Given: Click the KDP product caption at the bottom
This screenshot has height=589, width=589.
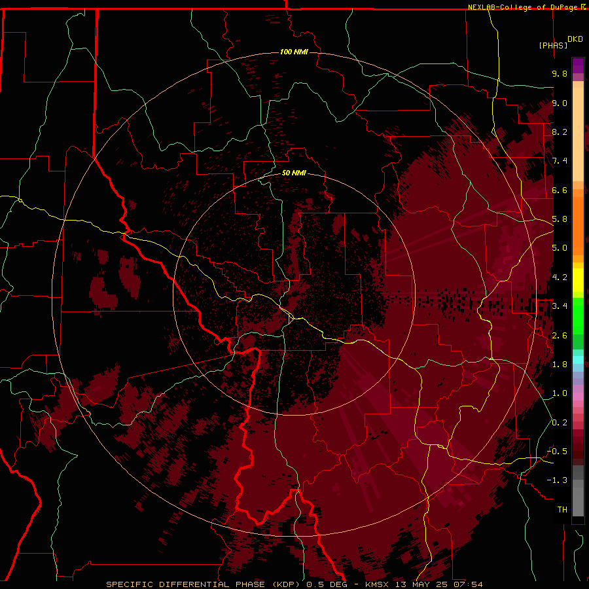Looking at the screenshot, I should pos(294,584).
